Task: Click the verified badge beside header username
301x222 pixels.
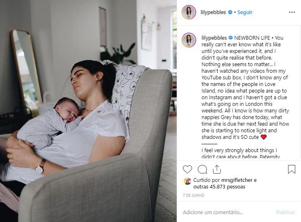Action: 230,12
